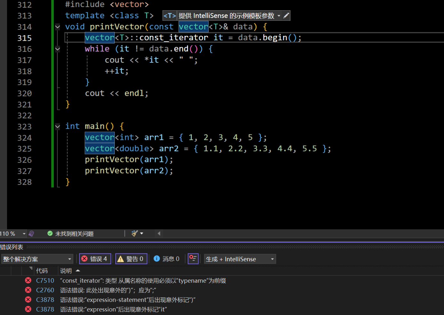Click the red error icon on the C7510 row
Screen dimensions: 444x315
[28, 280]
